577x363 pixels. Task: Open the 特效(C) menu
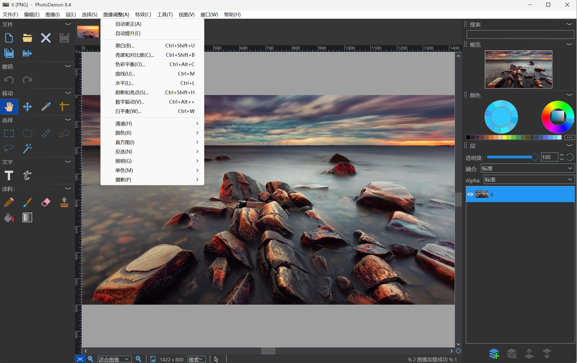tap(143, 14)
